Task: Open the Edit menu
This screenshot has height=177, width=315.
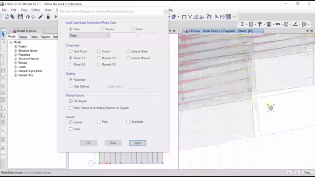Action: 14,10
